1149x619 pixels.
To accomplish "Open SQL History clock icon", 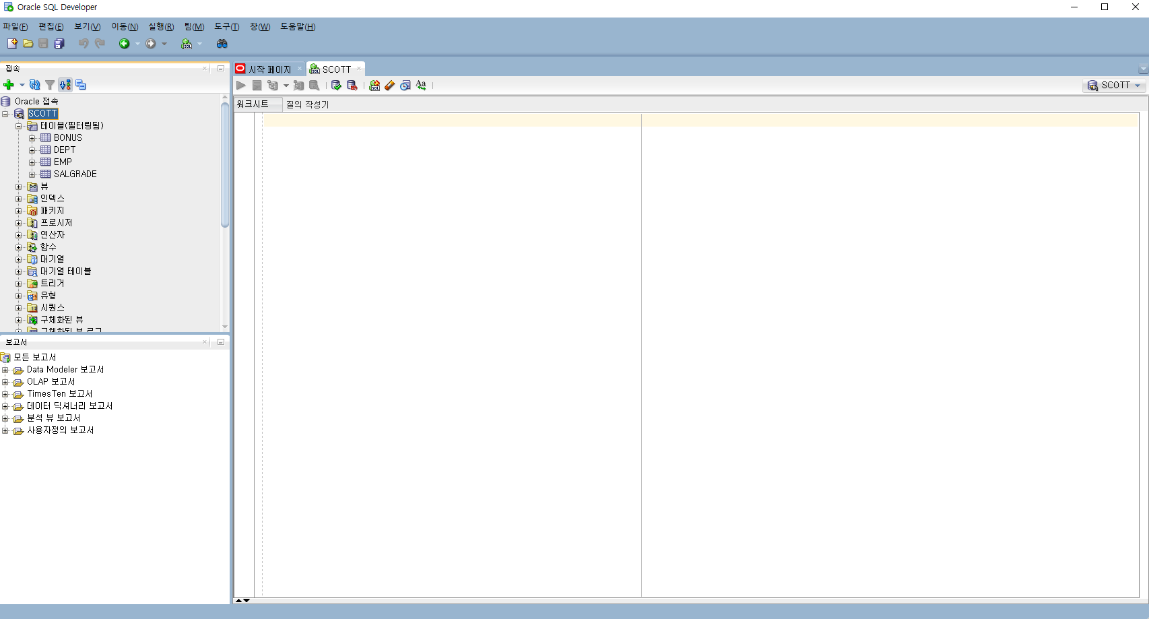I will click(x=405, y=86).
